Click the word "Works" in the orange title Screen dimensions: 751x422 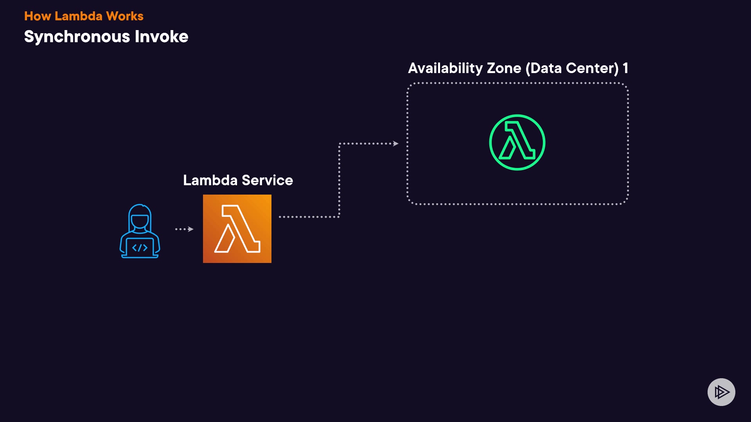point(125,16)
